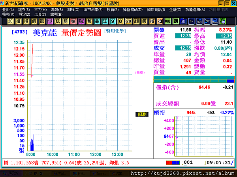This screenshot has width=237, height=177.
Task: Click the Page Down toolbar icon
Action: [x=207, y=21]
